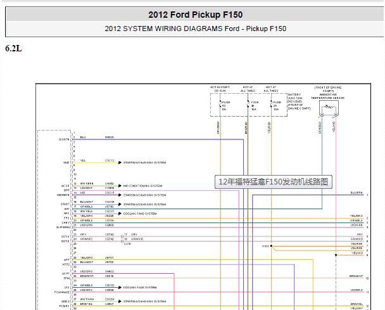Select the "2012 SYSTEM WIRING DIAGRAMS Ford - Pickup F150" subtitle
The width and height of the screenshot is (385, 310).
(x=196, y=29)
